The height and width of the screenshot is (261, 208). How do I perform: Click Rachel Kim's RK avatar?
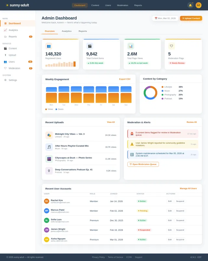click(46, 201)
